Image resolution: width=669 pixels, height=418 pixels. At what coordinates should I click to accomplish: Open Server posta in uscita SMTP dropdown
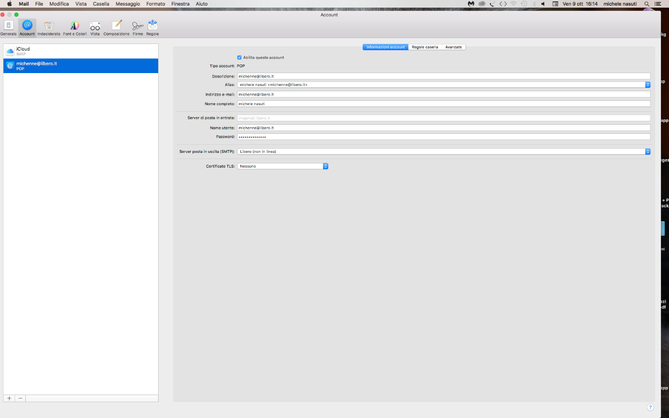444,151
